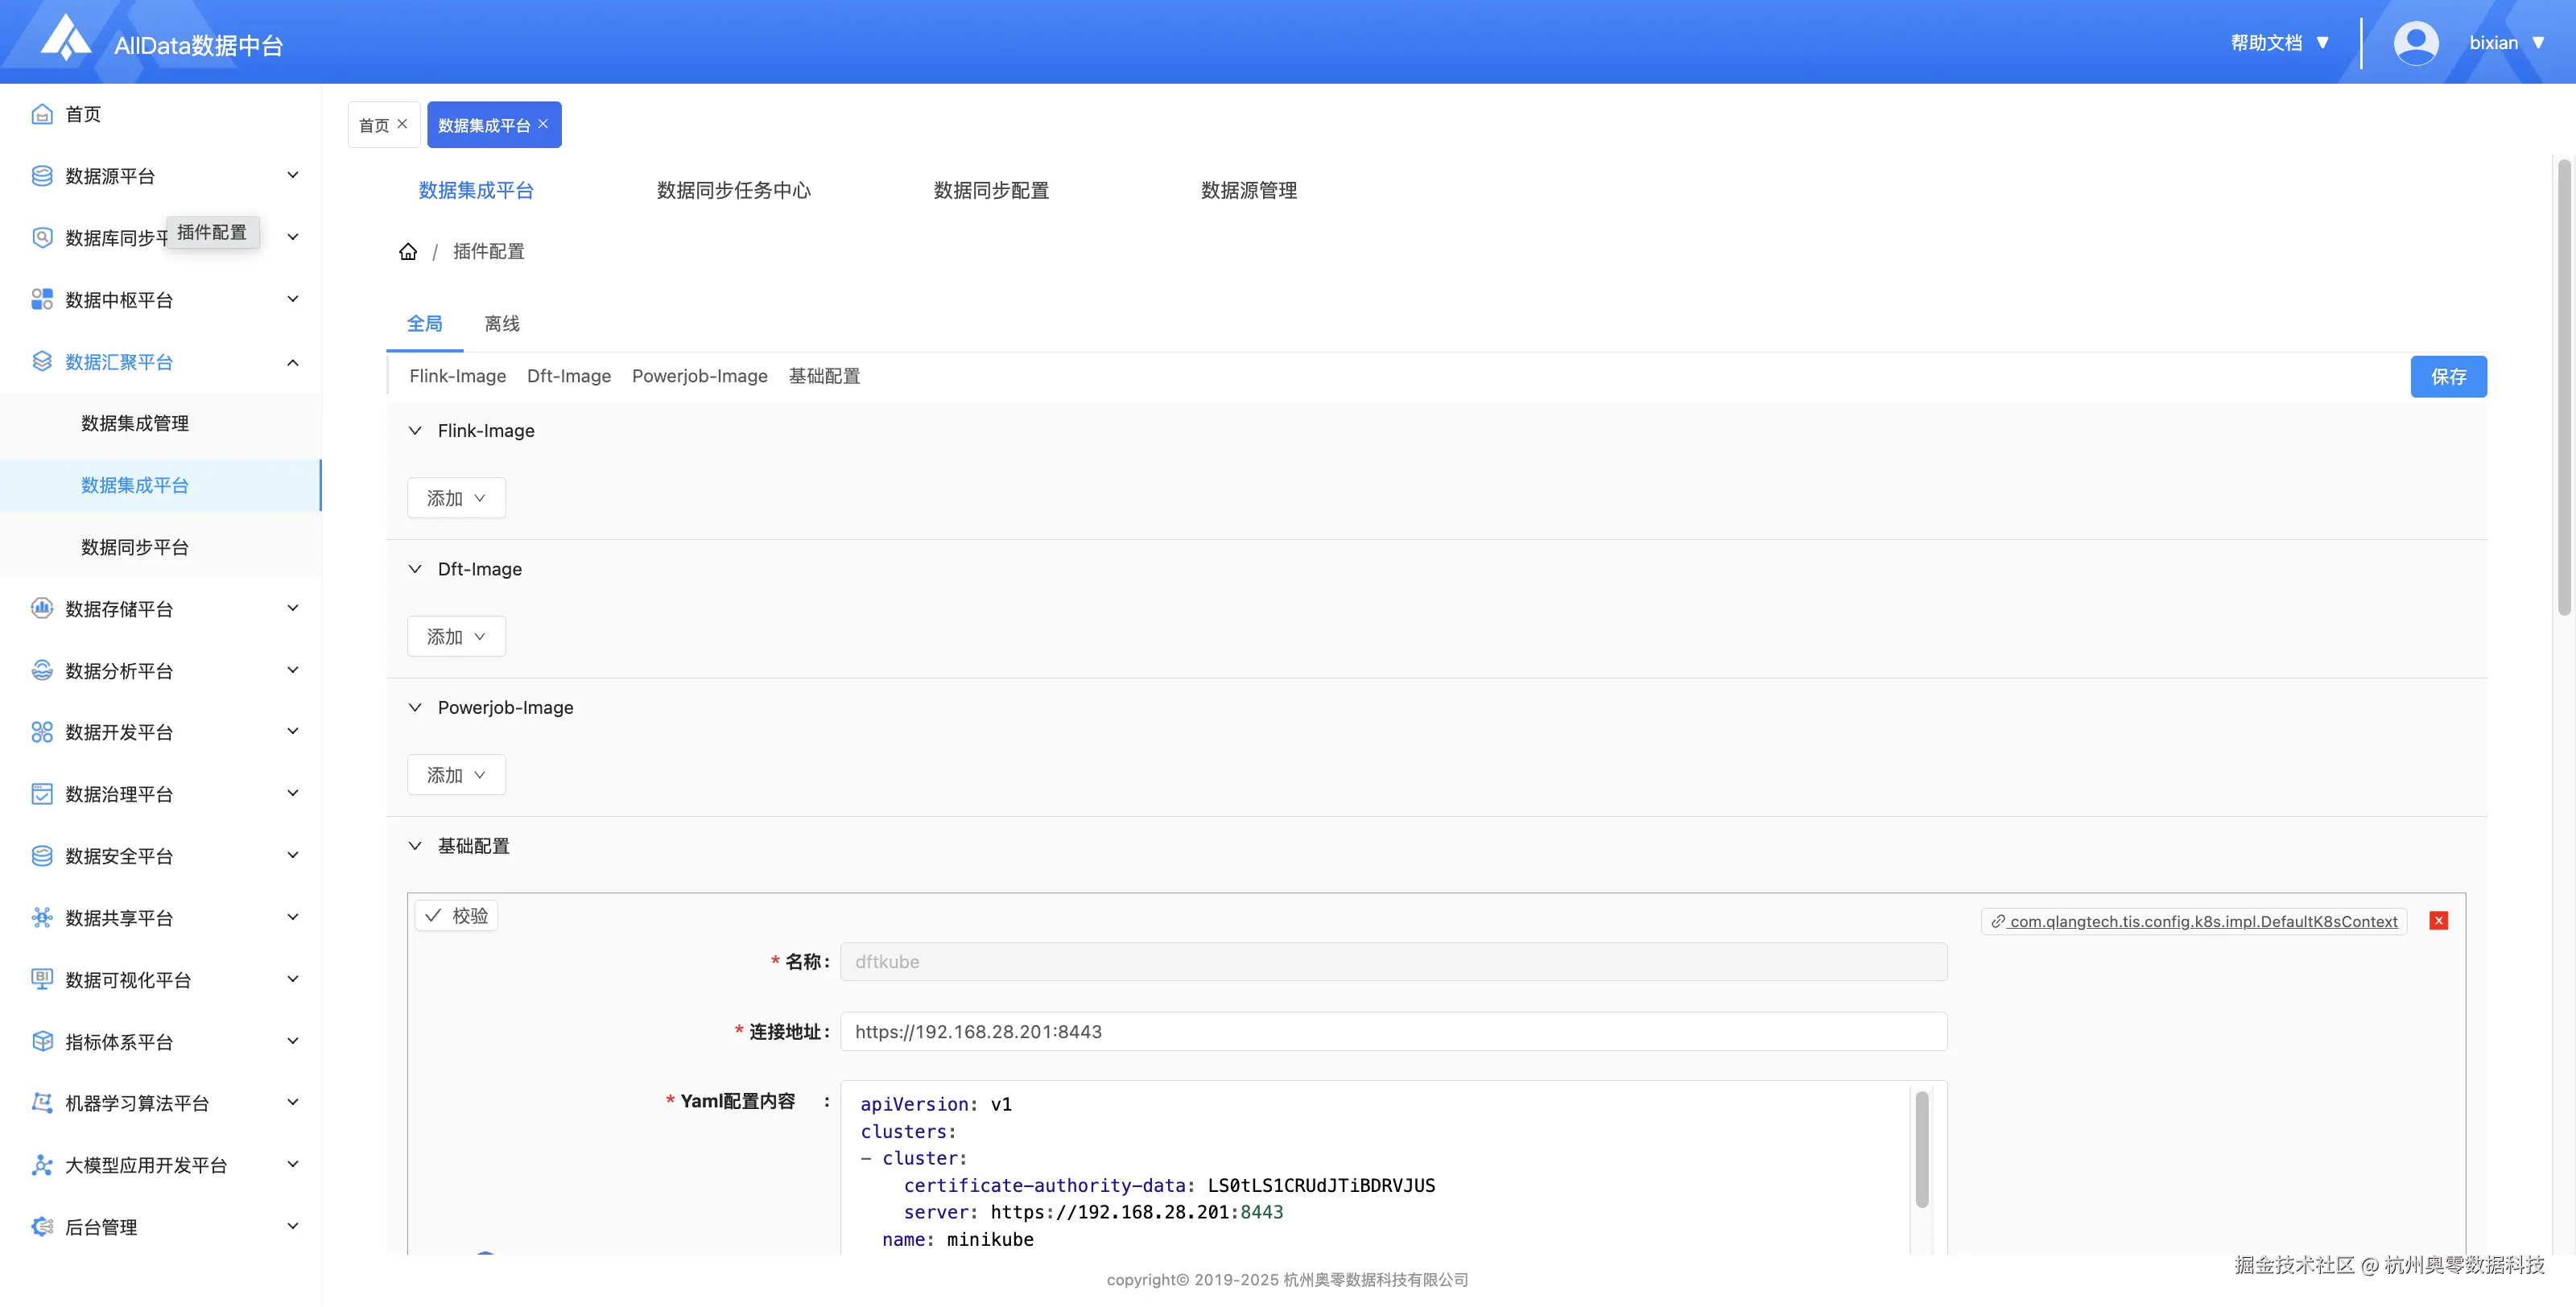
Task: Switch to the 离线 tab
Action: [x=502, y=323]
